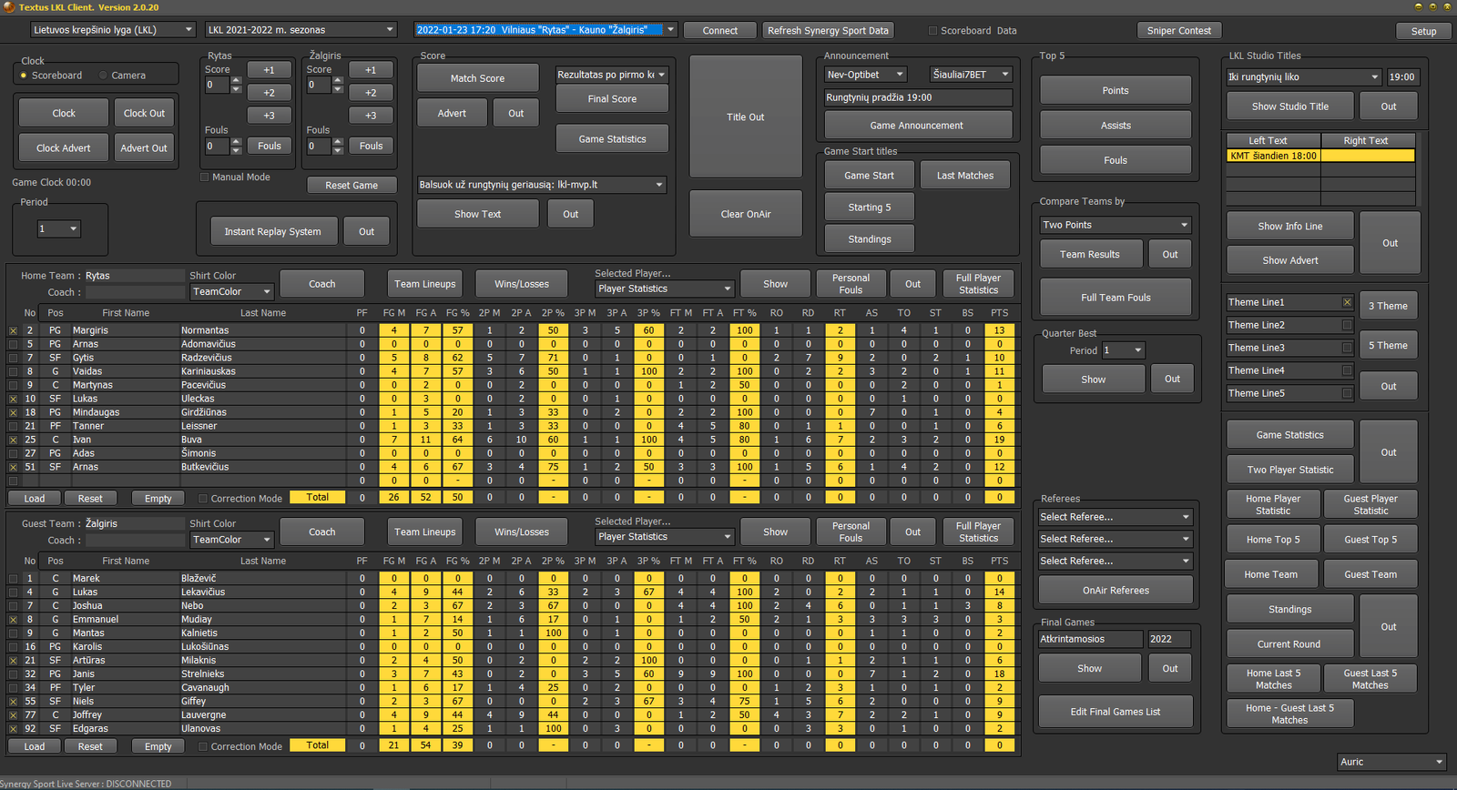Check the Theme Line2 checkbox
Image resolution: width=1457 pixels, height=790 pixels.
1347,325
